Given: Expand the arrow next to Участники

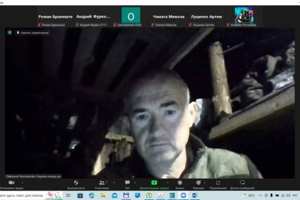Looking at the screenshot, I should pos(114,183).
